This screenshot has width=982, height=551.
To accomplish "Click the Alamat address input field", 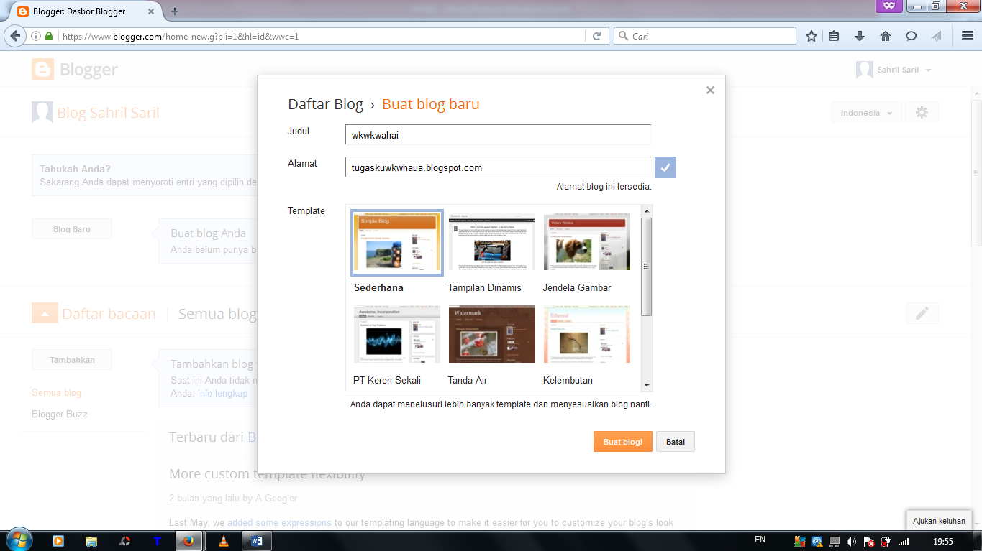I will [498, 167].
